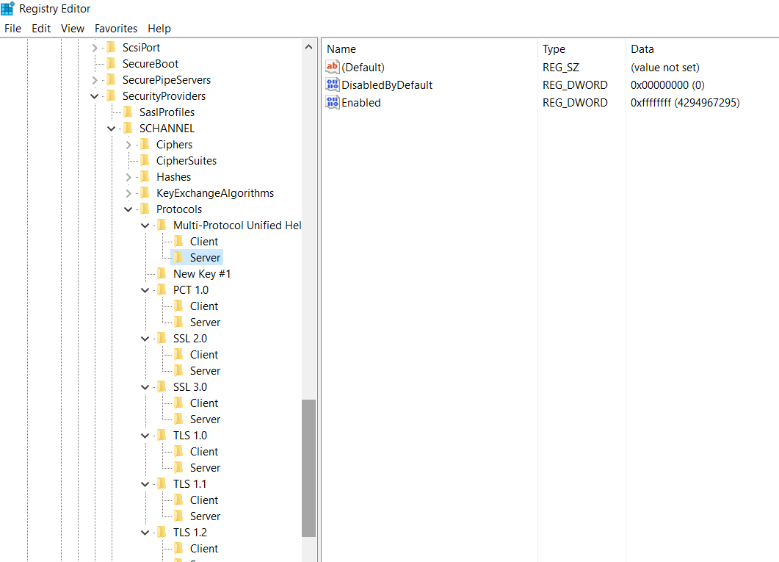Click the DisabledByDefault DWORD icon
Screen dimensions: 779x562
[x=333, y=84]
